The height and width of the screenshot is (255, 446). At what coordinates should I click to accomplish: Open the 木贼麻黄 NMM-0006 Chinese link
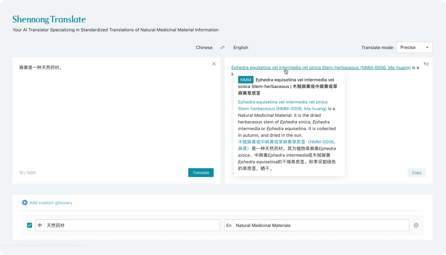(x=287, y=145)
